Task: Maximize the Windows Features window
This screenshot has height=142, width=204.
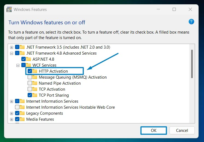Action: tap(174, 9)
